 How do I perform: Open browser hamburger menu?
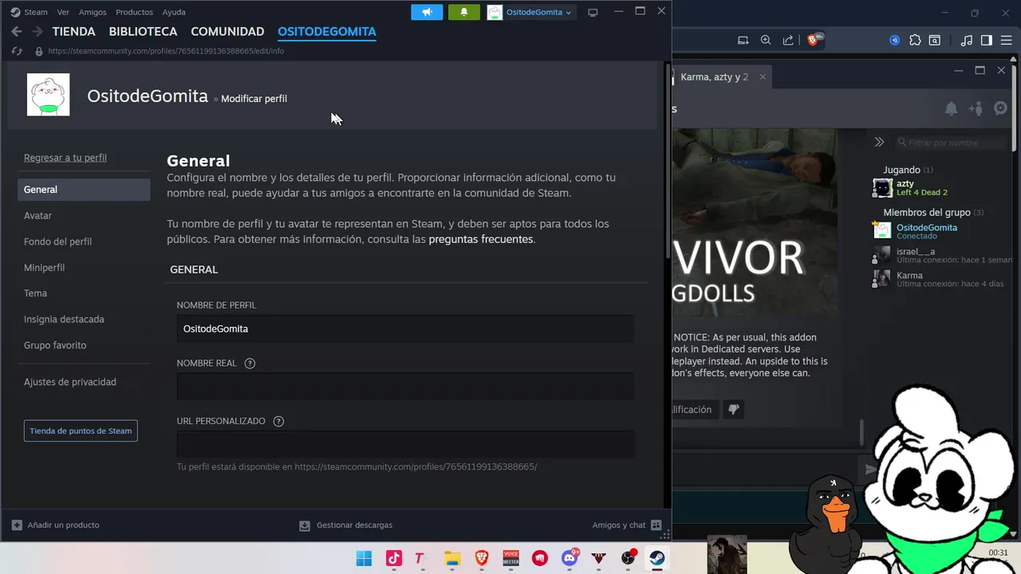1007,41
